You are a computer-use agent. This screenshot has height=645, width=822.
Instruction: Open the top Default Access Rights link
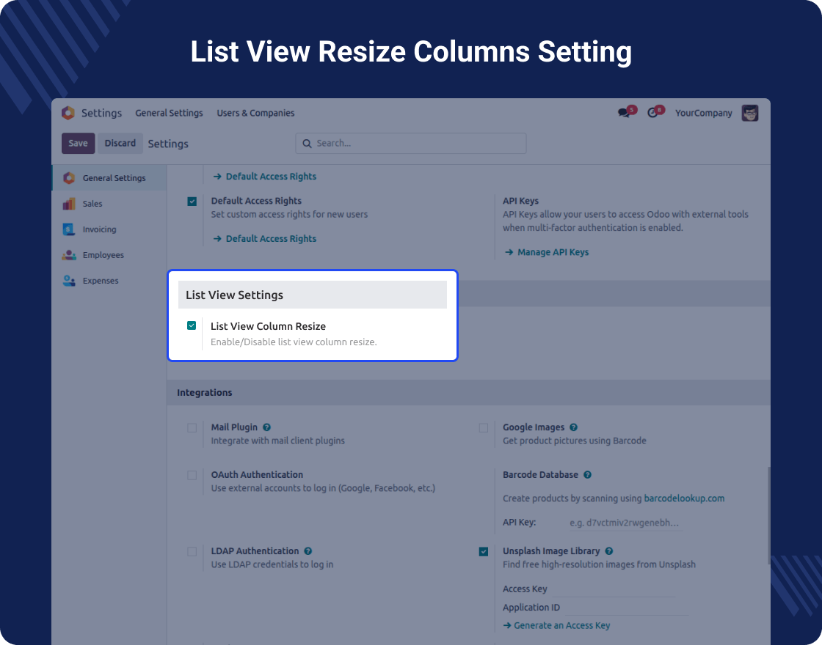pos(271,177)
